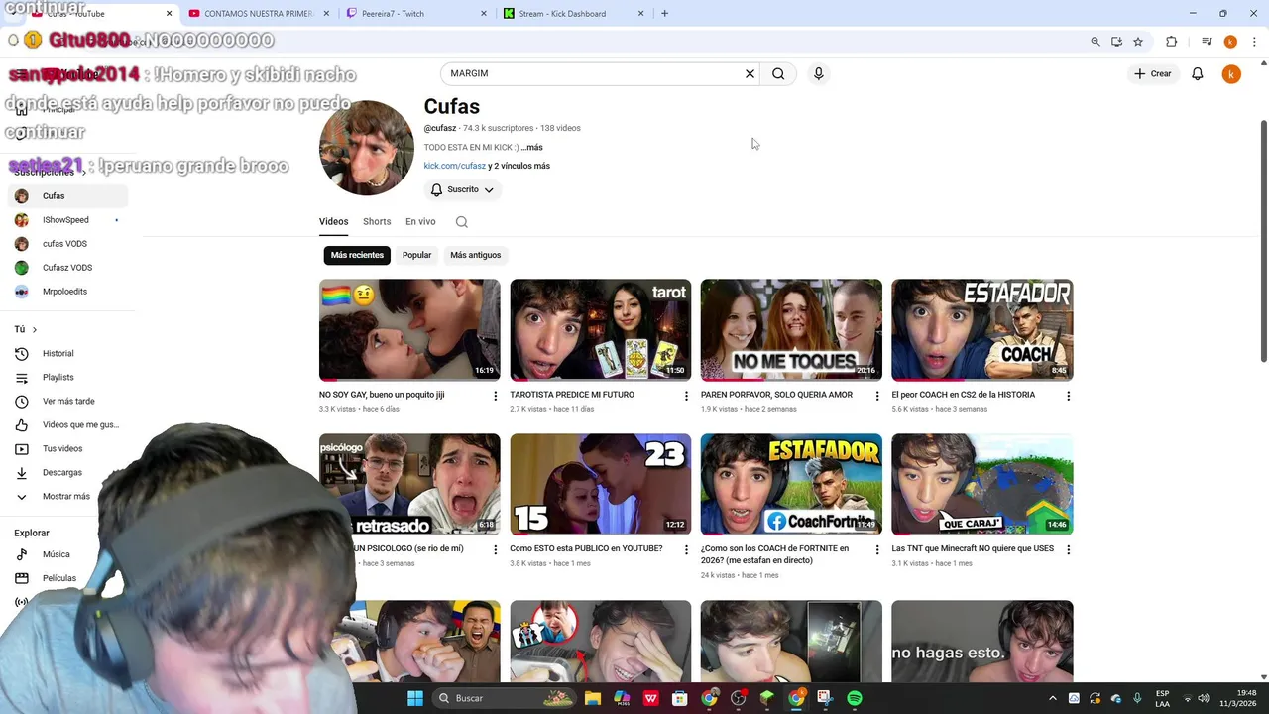This screenshot has height=714, width=1269.
Task: Open options for Como ESTO esta PUBLICO video
Action: (686, 549)
